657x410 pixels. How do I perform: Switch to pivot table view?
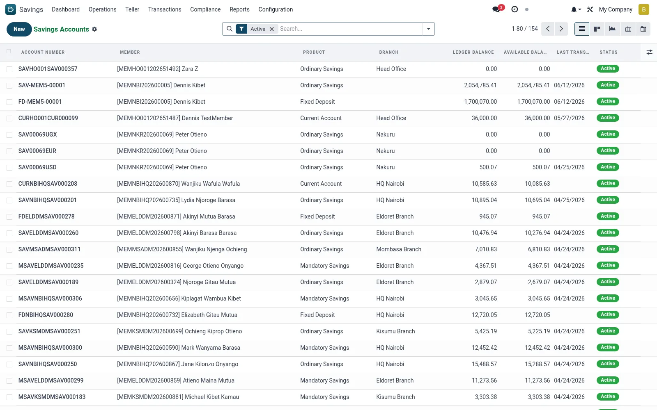[628, 29]
